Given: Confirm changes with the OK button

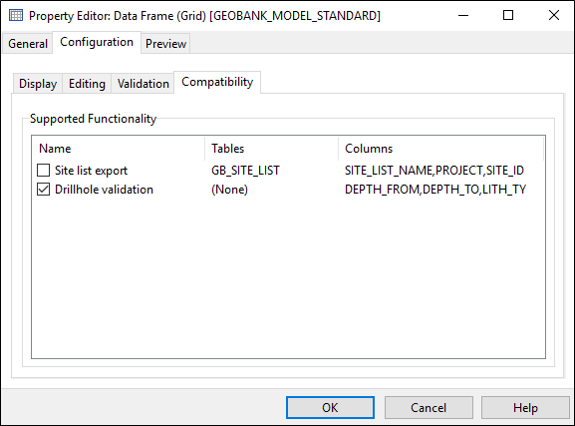Looking at the screenshot, I should click(x=330, y=408).
